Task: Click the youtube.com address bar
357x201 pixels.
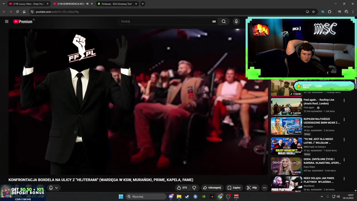Action: (167, 12)
